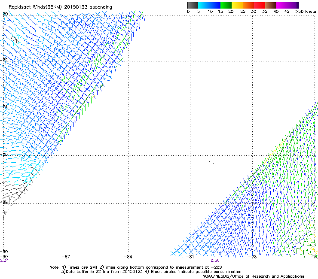Click the brown 35-40 knots color segment
The width and height of the screenshot is (318, 279).
pyautogui.click(x=271, y=5)
